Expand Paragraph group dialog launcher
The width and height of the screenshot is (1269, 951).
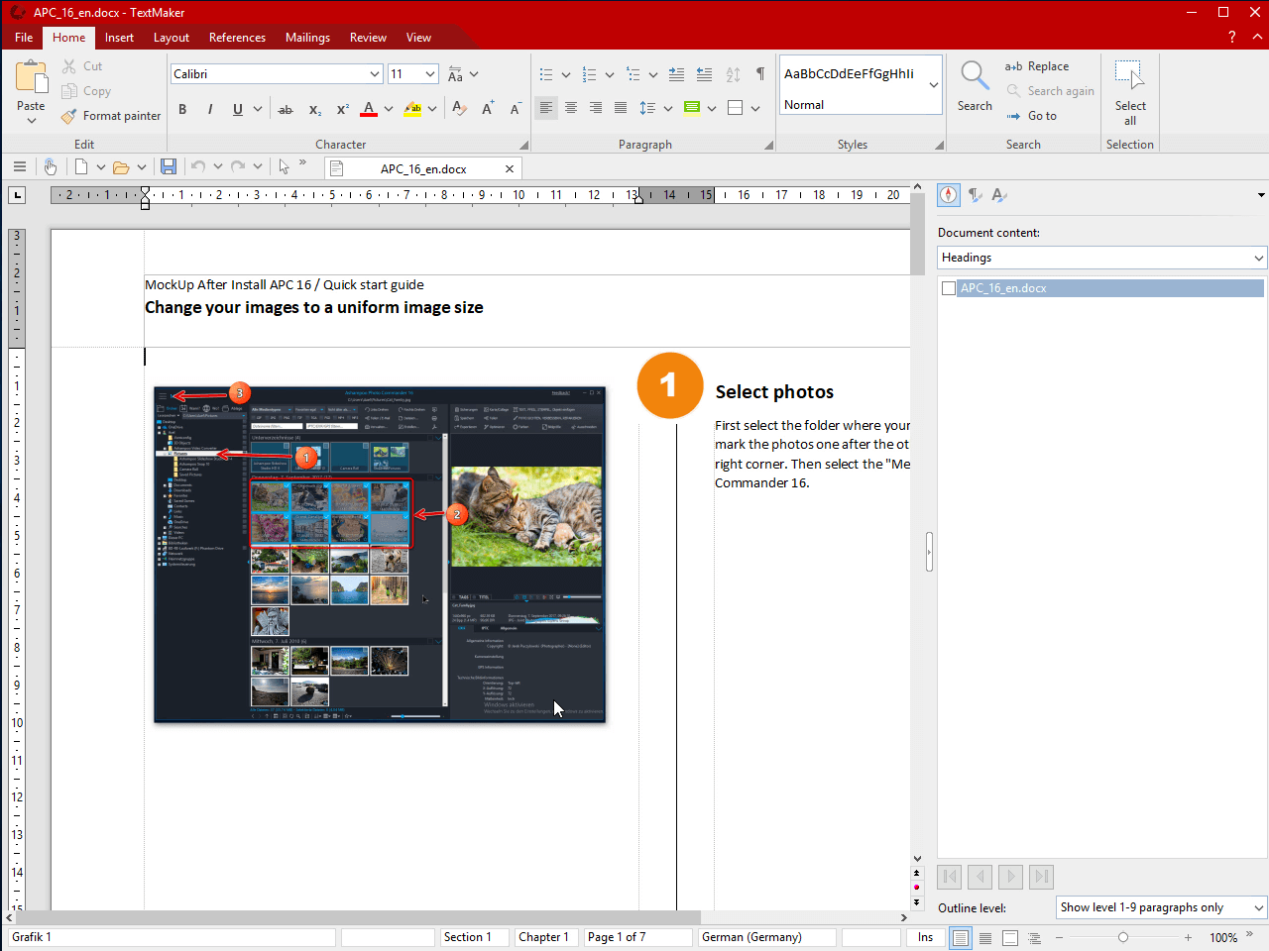(768, 145)
